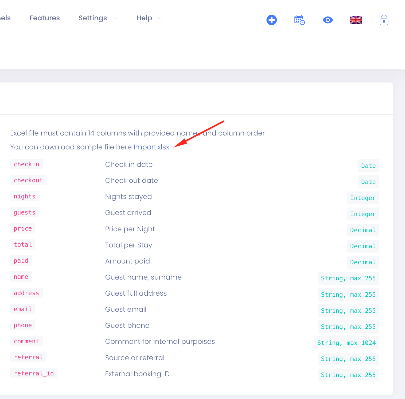Click the checkin column name tag
The image size is (405, 399).
(x=26, y=164)
